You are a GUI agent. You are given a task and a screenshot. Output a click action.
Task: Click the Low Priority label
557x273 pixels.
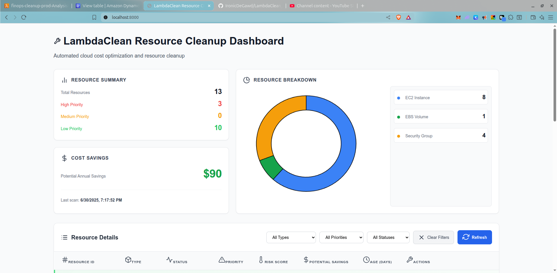pos(71,129)
